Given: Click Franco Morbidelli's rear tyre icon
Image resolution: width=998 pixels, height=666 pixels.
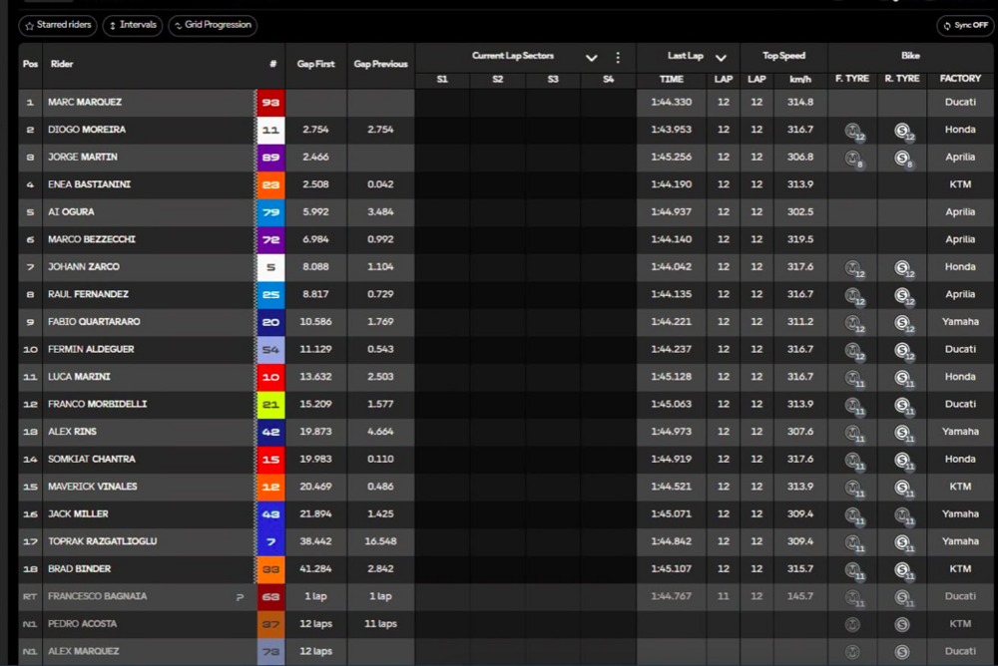Looking at the screenshot, I should click(x=902, y=405).
